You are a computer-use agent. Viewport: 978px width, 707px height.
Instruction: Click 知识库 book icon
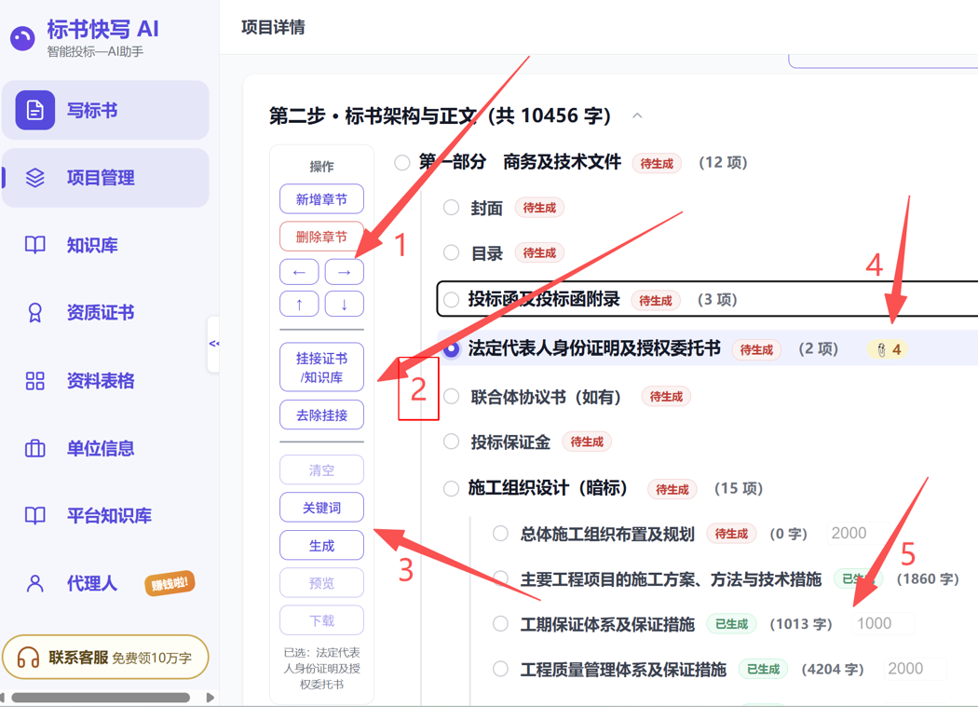[x=35, y=245]
